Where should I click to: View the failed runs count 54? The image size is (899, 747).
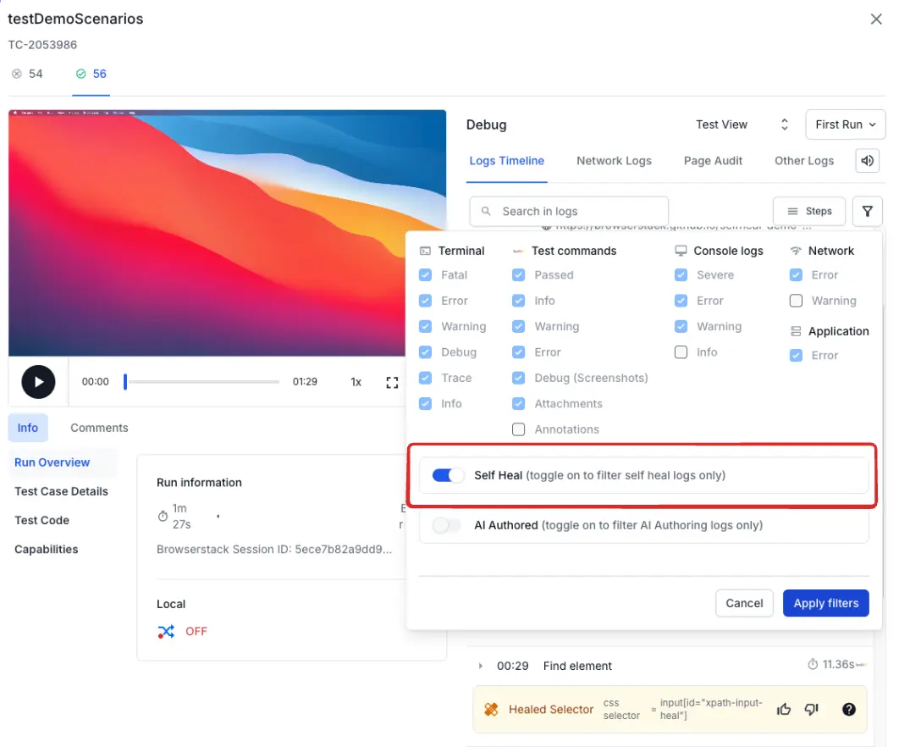[x=28, y=74]
